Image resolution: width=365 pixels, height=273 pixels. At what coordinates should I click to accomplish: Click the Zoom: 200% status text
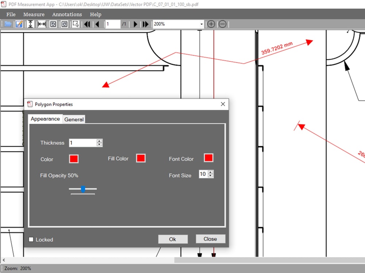click(18, 268)
